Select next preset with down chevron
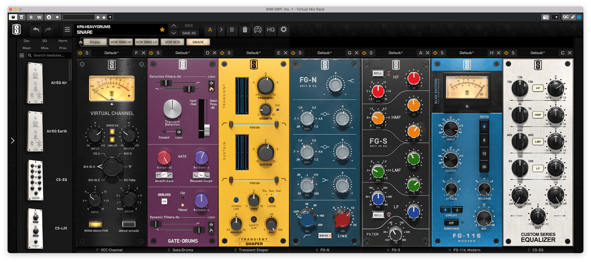The height and width of the screenshot is (262, 591). pos(174,33)
